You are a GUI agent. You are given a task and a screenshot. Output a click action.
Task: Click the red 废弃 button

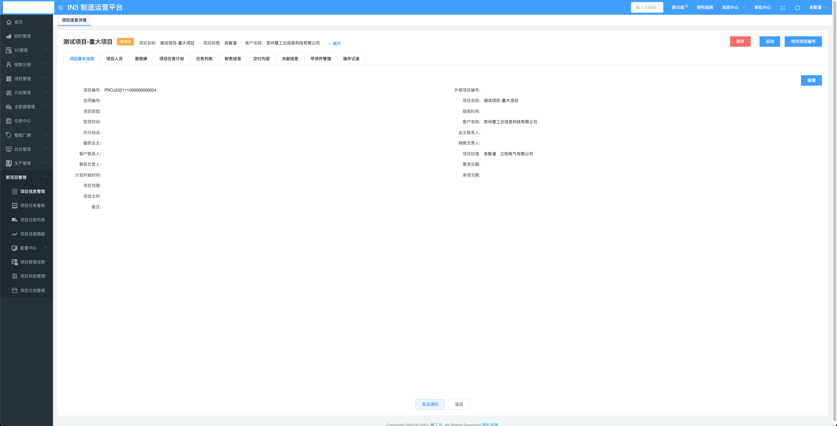point(740,42)
